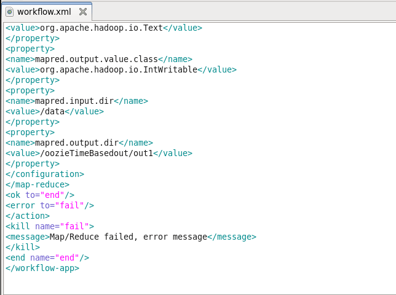Click the closing kill tag
Viewport: 396px width, 295px height.
[23, 247]
